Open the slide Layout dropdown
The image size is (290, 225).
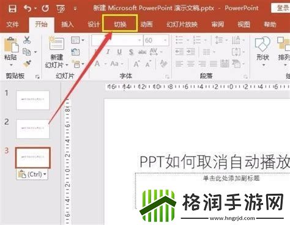click(x=78, y=40)
